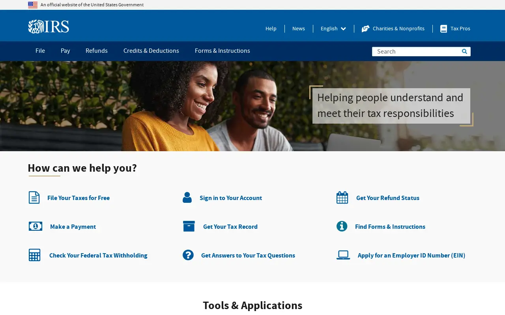The width and height of the screenshot is (505, 315).
Task: Open the Refunds menu
Action: click(x=97, y=51)
